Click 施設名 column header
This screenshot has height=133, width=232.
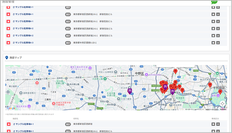pos(15,118)
